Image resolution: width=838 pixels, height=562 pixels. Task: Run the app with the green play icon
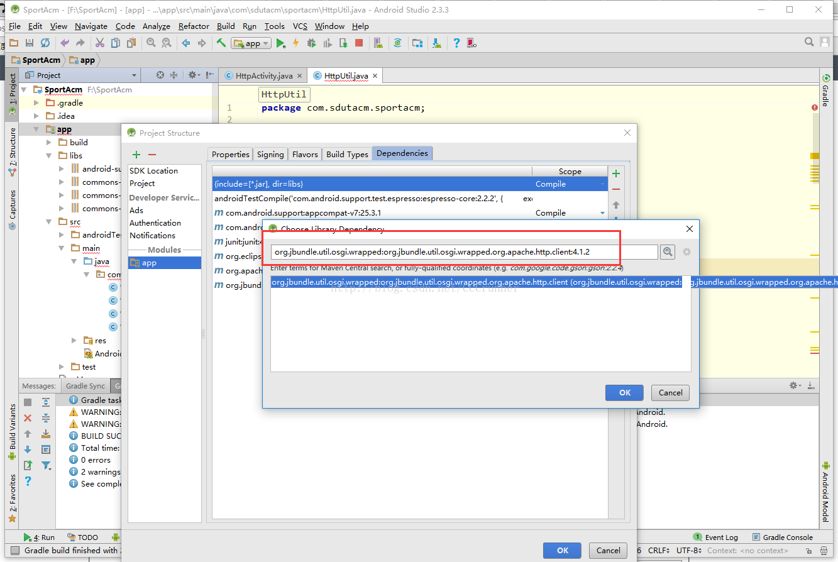pos(280,43)
